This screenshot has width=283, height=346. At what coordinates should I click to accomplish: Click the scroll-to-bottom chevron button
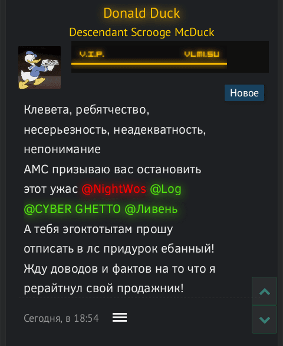click(264, 319)
